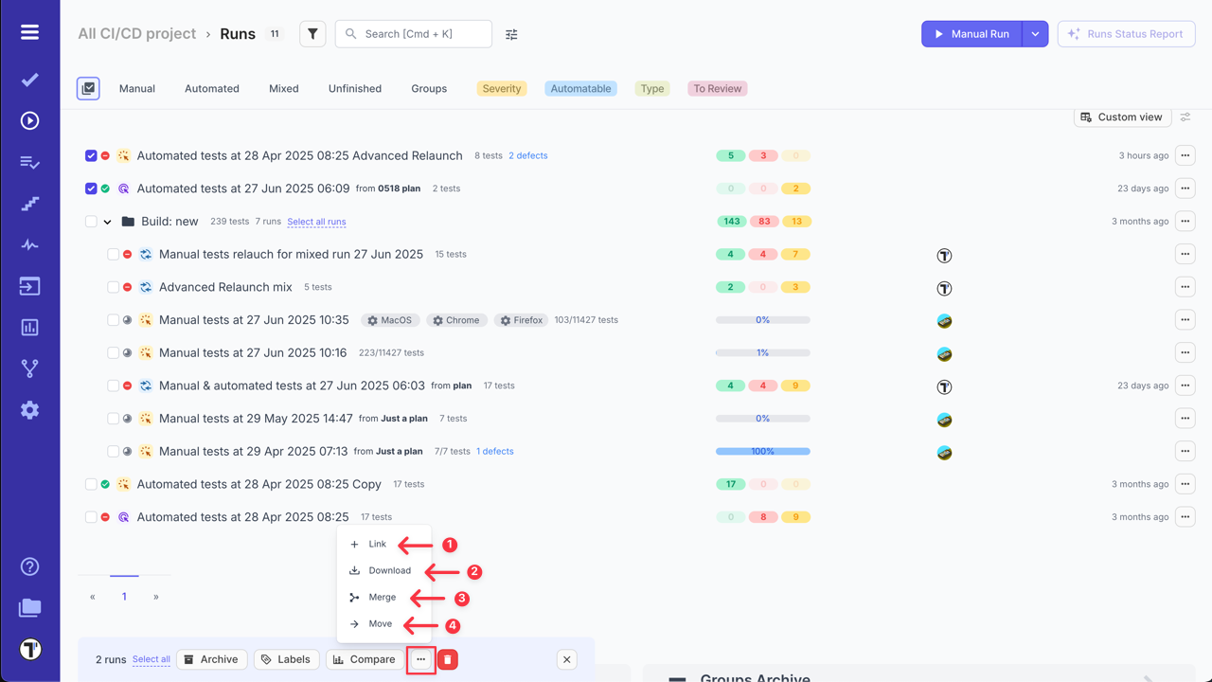
Task: Click the Help question-mark icon
Action: 29,565
